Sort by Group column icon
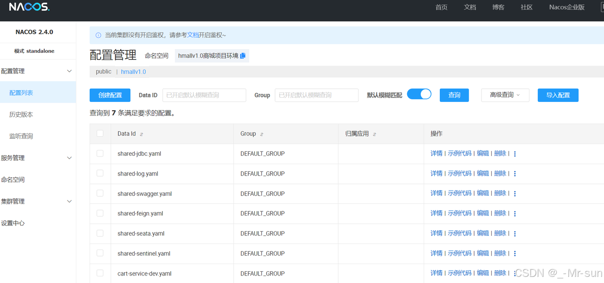This screenshot has width=604, height=283. (x=262, y=134)
